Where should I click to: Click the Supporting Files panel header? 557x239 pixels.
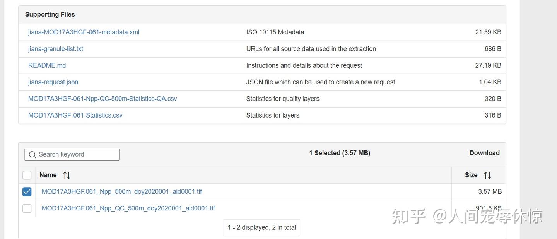[x=50, y=15]
